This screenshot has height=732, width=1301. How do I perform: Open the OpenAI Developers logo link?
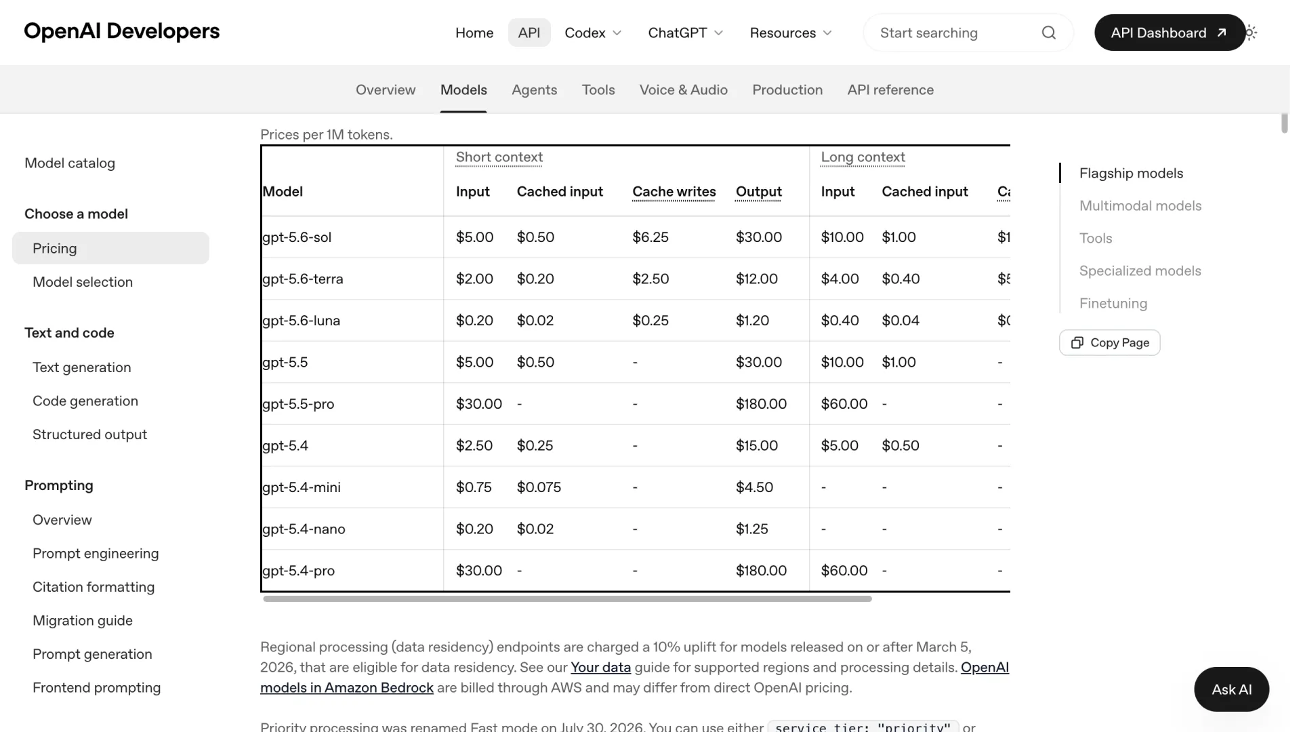(x=122, y=31)
